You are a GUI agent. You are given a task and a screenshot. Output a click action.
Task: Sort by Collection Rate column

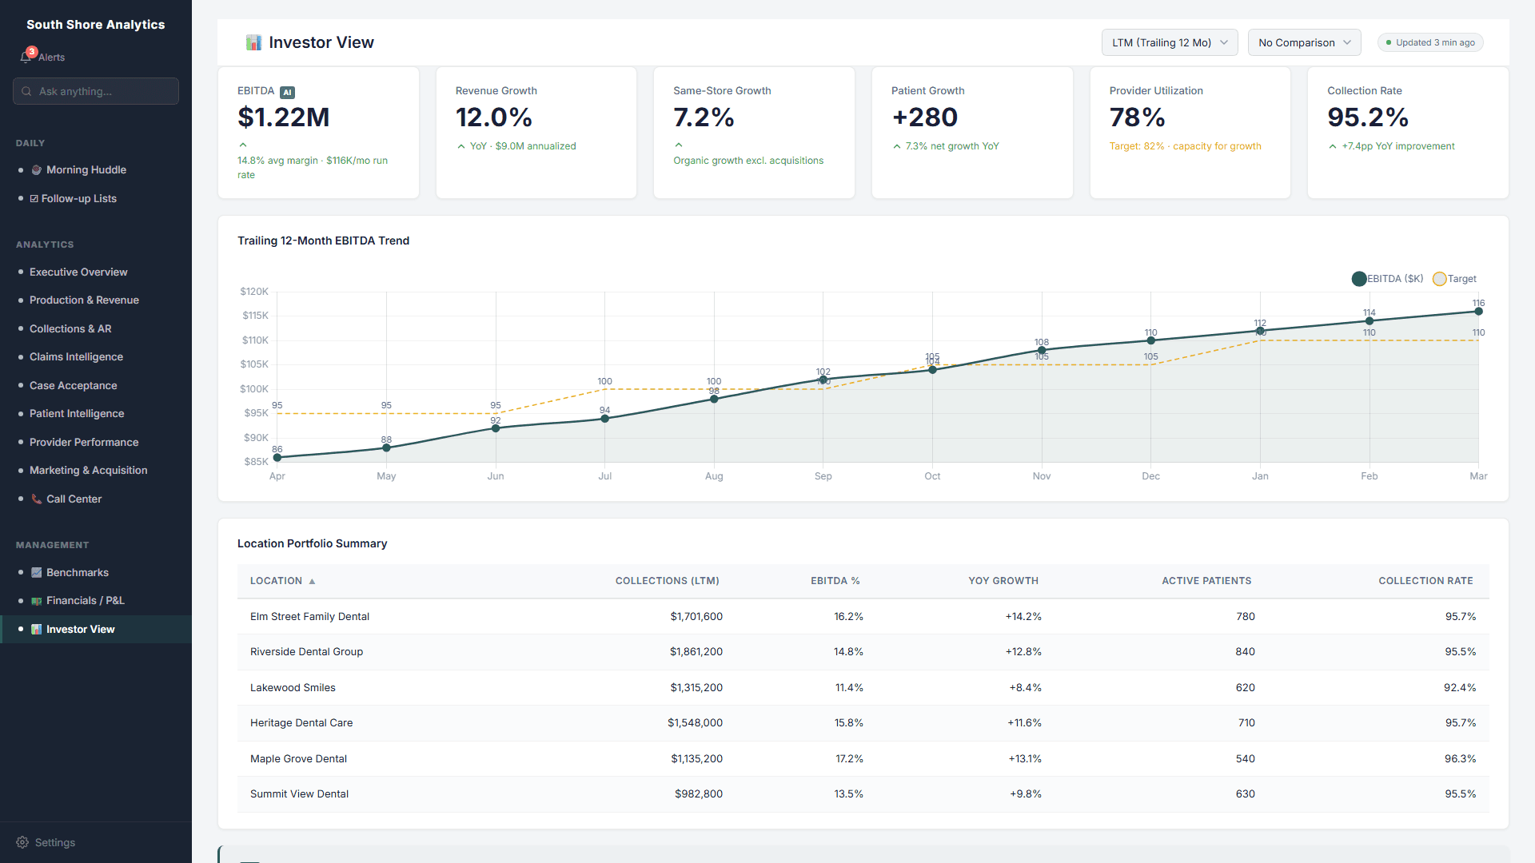(x=1425, y=582)
